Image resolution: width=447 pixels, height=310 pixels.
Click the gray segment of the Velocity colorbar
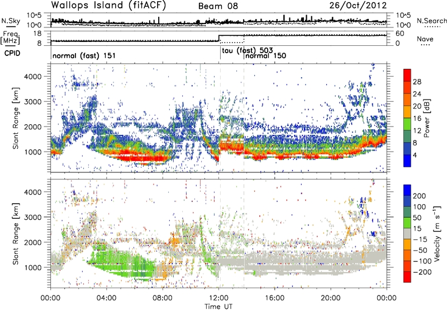407,233
